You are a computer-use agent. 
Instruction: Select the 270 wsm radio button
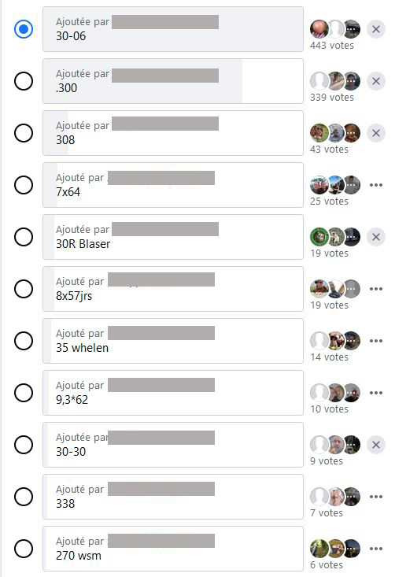24,549
